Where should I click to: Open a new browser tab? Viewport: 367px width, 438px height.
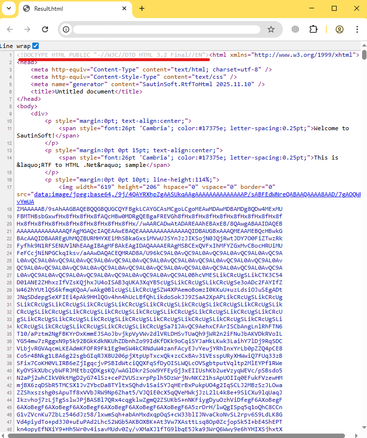(x=142, y=9)
